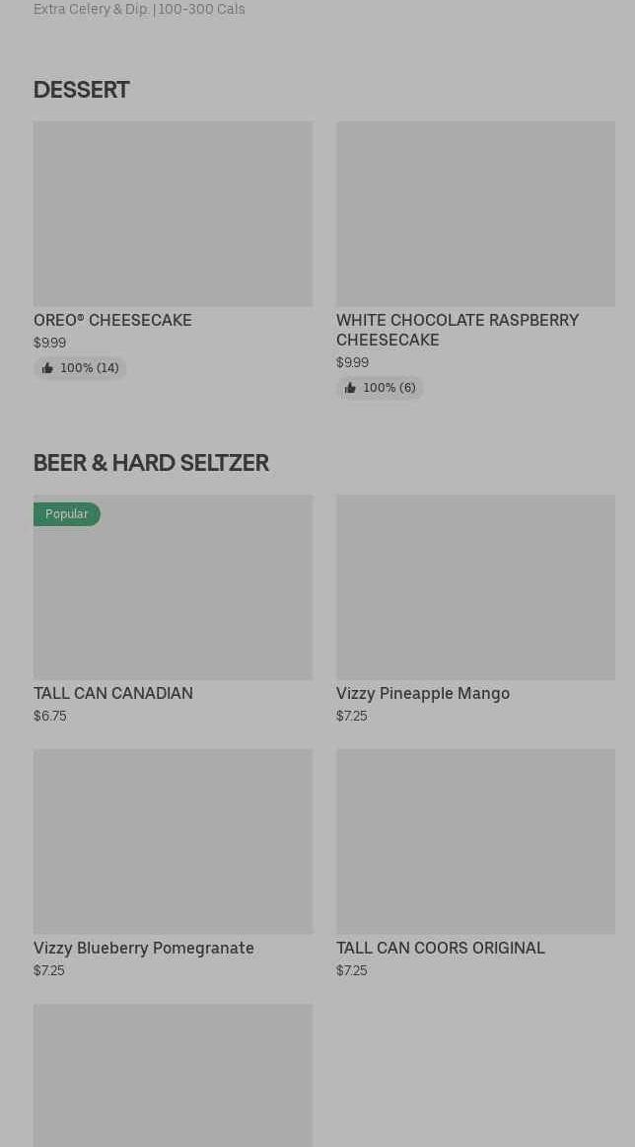Open Tall Can Coors Original image
Screen dimensions: 635x1147
(x=475, y=841)
